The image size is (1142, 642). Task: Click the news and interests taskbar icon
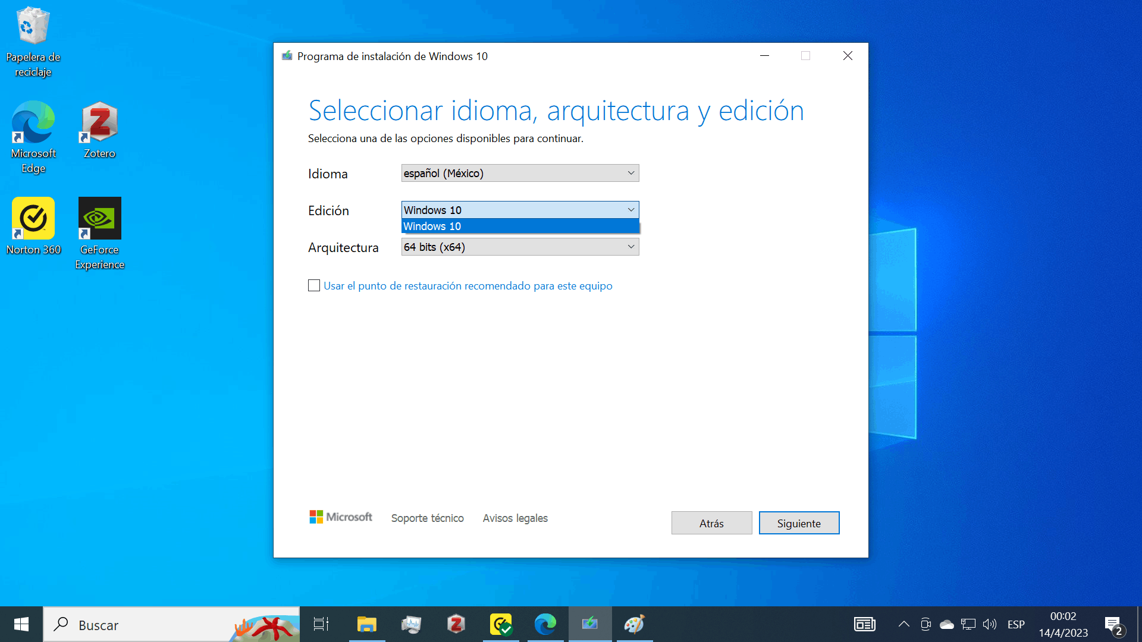pyautogui.click(x=865, y=624)
